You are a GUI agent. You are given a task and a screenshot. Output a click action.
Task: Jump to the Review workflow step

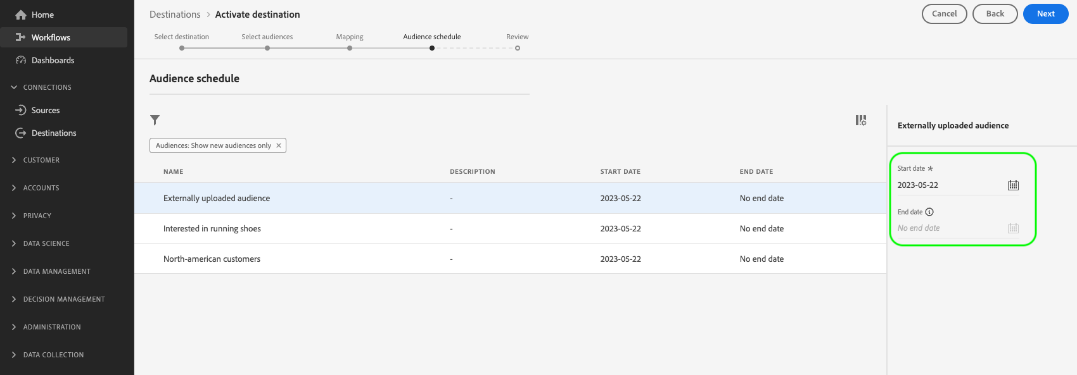[x=518, y=48]
